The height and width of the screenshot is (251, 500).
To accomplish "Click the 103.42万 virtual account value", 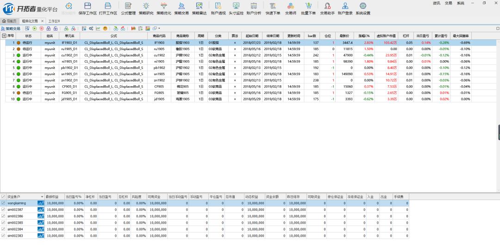I will click(390, 43).
